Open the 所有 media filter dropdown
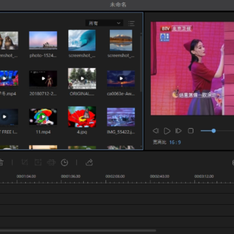 104,23
